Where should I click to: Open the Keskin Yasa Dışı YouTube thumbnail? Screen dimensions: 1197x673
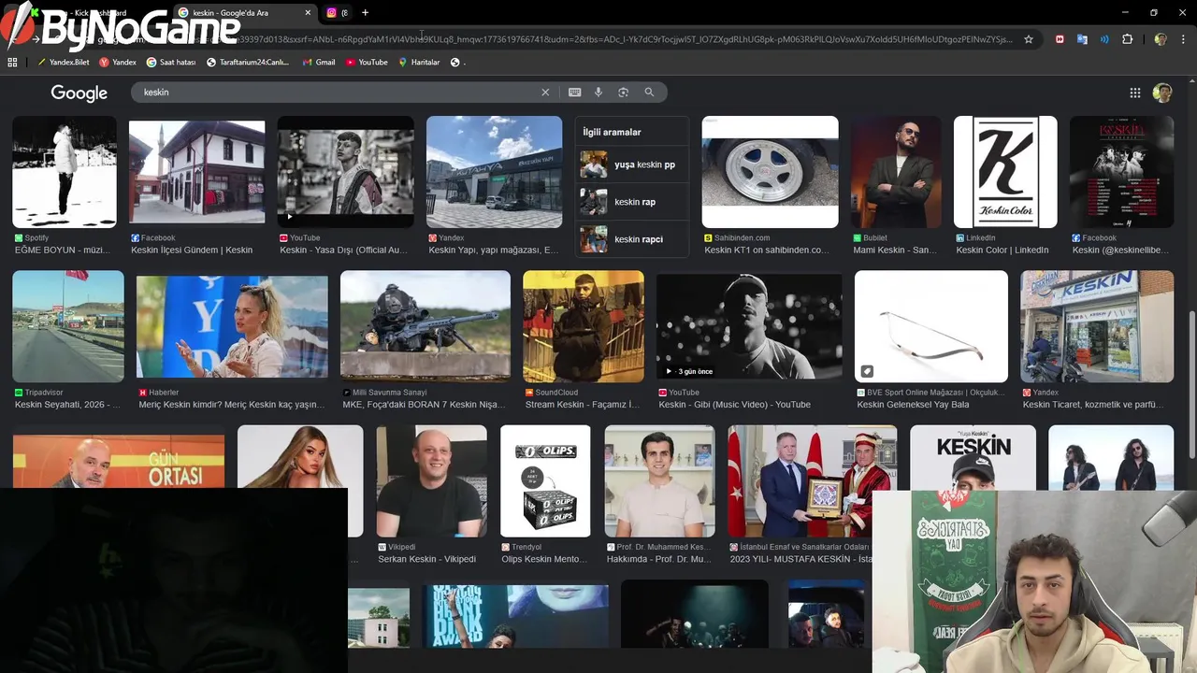tap(345, 172)
